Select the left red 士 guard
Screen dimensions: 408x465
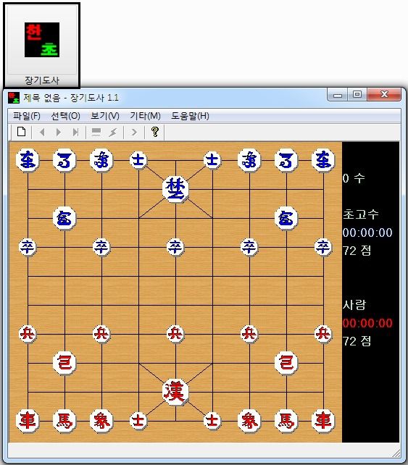[x=138, y=421]
